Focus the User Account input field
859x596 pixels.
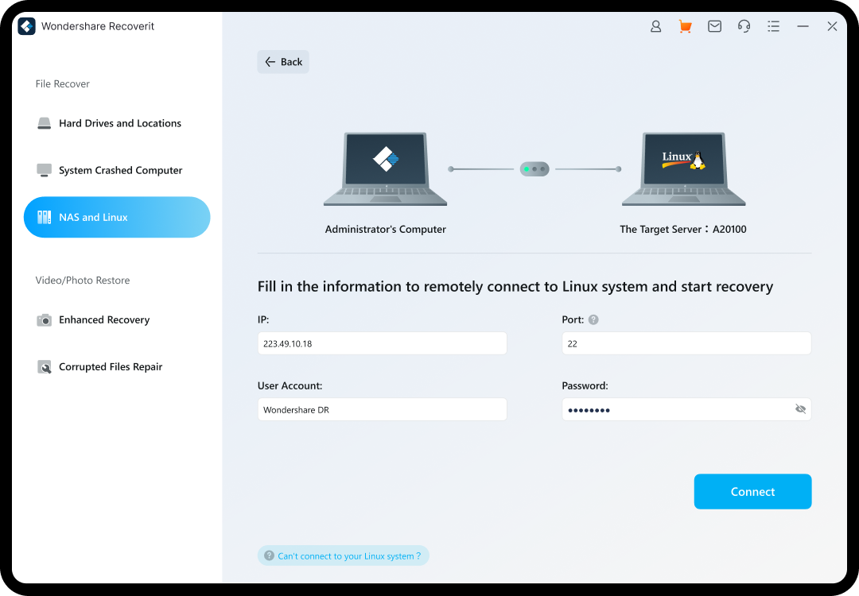click(x=383, y=409)
